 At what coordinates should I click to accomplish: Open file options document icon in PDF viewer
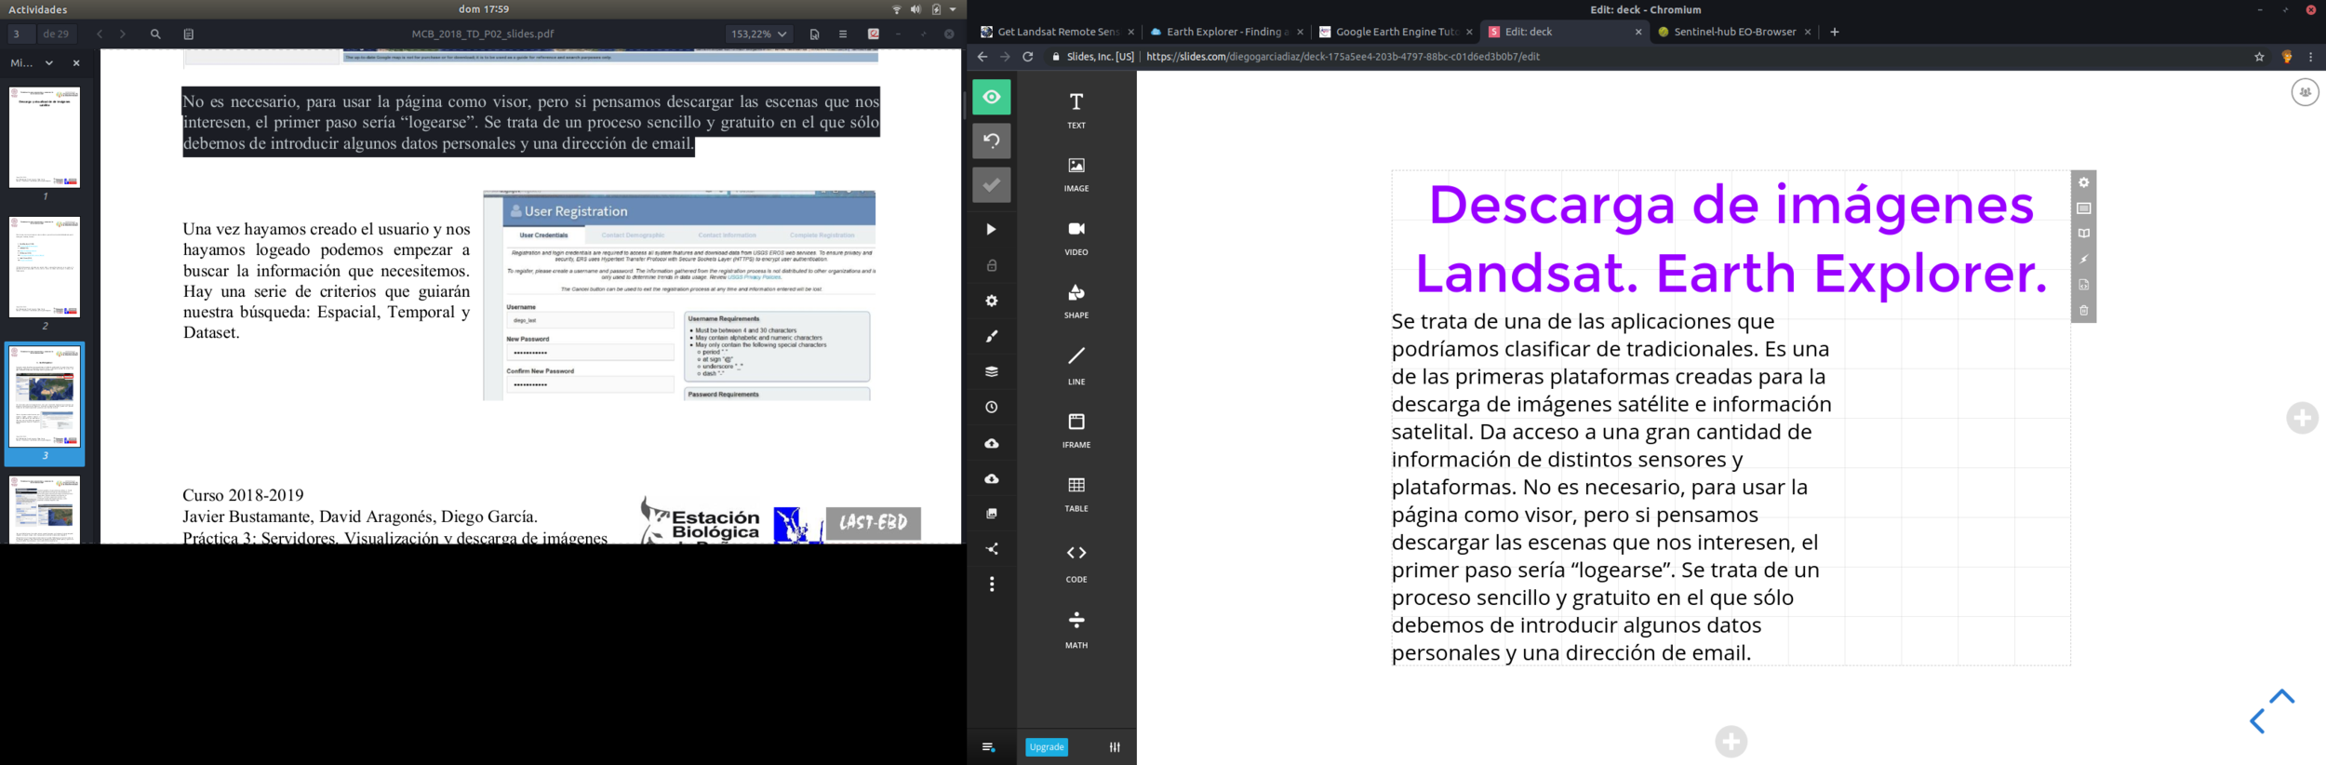coord(814,34)
